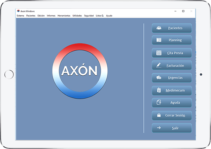Click the open book icon beside Planning
Image resolution: width=211 pixels, height=149 pixels.
point(159,40)
